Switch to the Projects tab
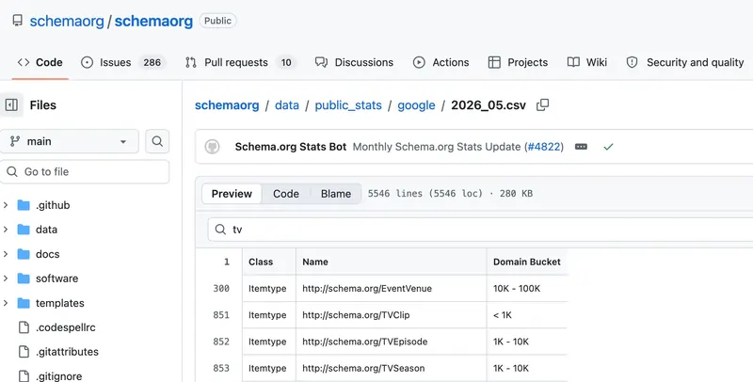The height and width of the screenshot is (382, 753). (x=518, y=62)
